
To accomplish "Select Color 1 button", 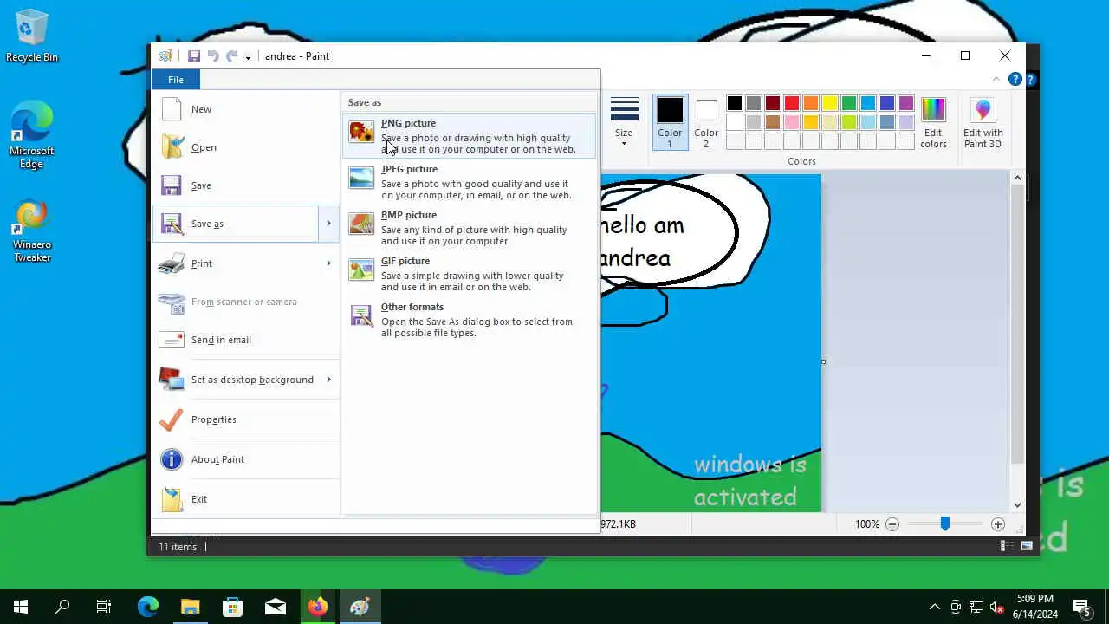I will pyautogui.click(x=670, y=122).
